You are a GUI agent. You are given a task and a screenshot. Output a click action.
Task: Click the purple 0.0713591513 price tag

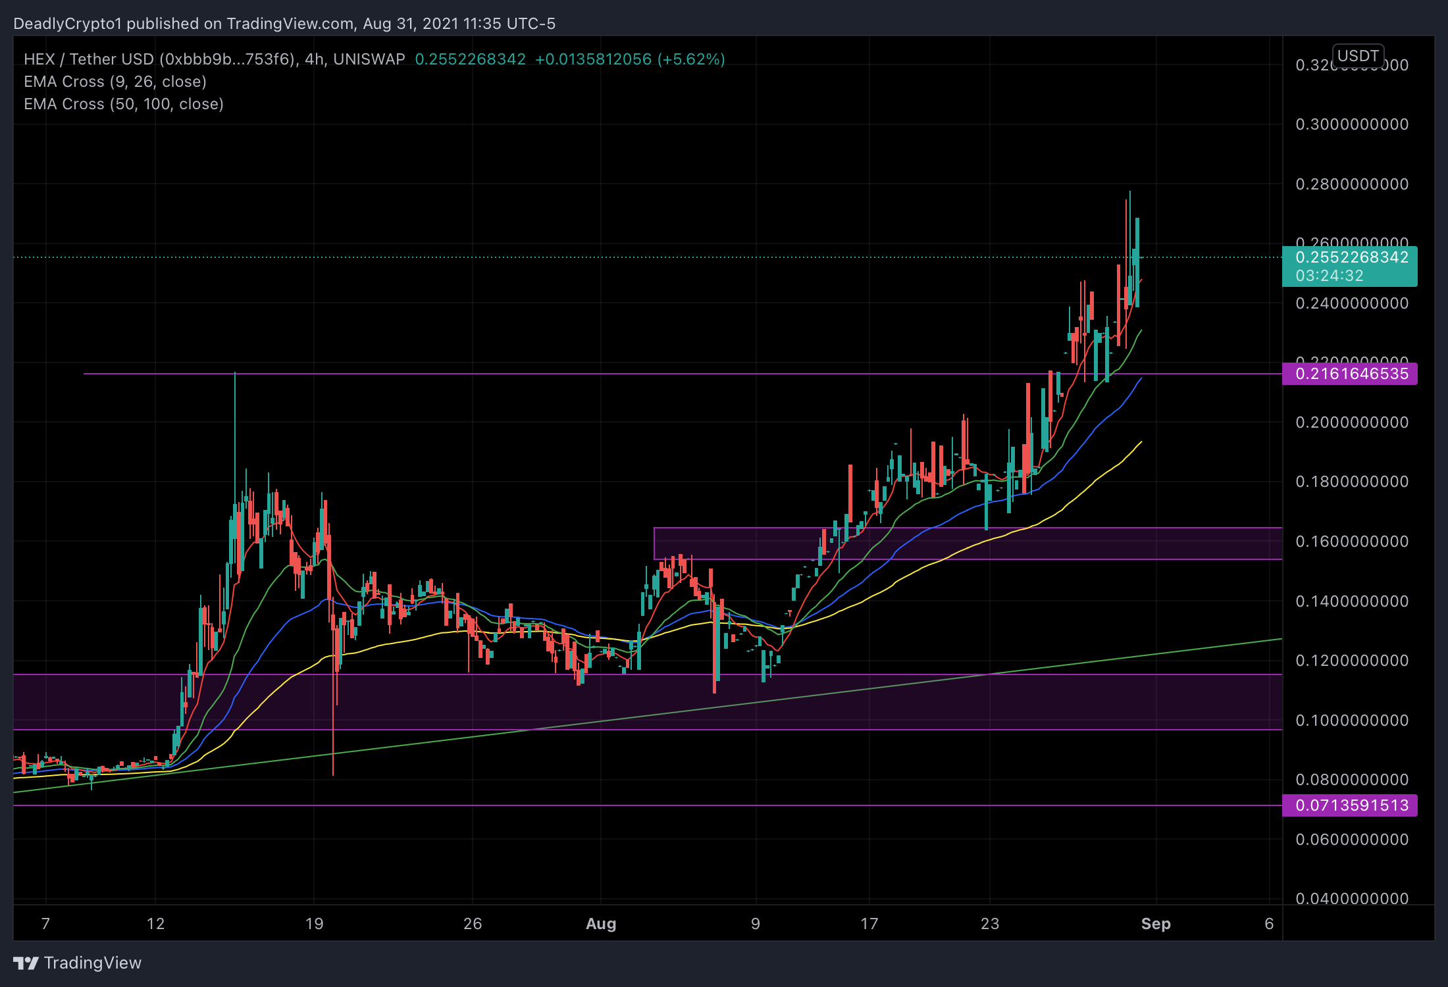[1351, 805]
